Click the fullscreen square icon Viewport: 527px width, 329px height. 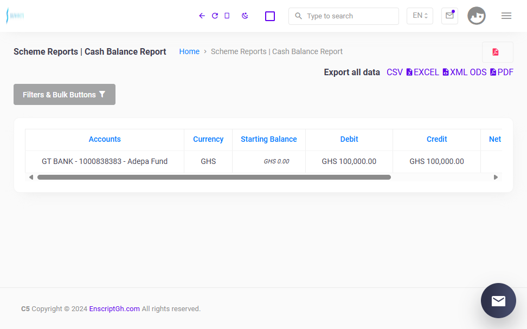[270, 16]
